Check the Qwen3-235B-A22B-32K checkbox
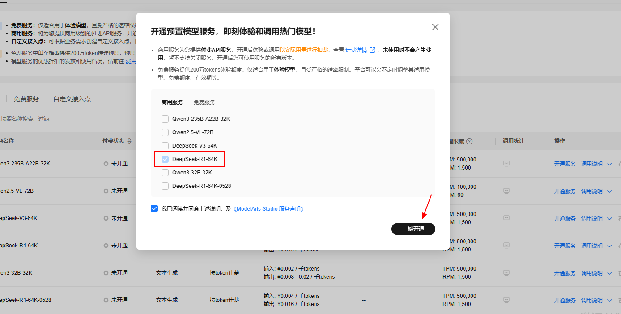The image size is (621, 314). point(165,119)
